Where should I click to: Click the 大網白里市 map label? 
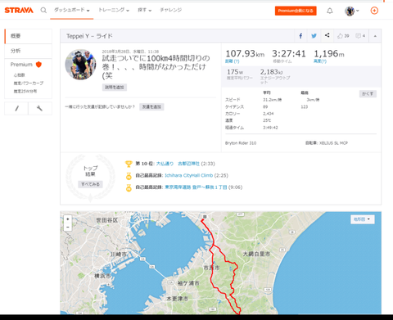point(256,254)
